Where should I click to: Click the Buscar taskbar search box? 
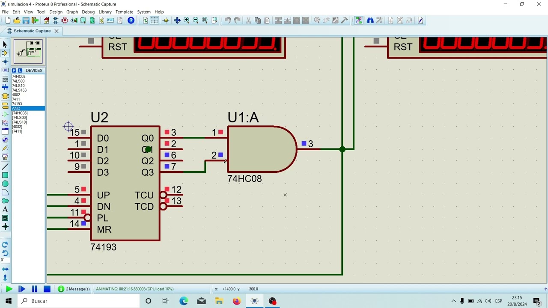pyautogui.click(x=79, y=301)
